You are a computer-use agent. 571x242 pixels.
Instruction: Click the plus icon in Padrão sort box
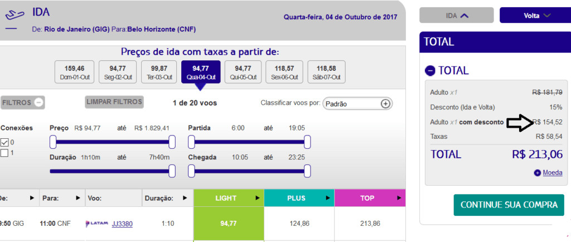coord(385,104)
